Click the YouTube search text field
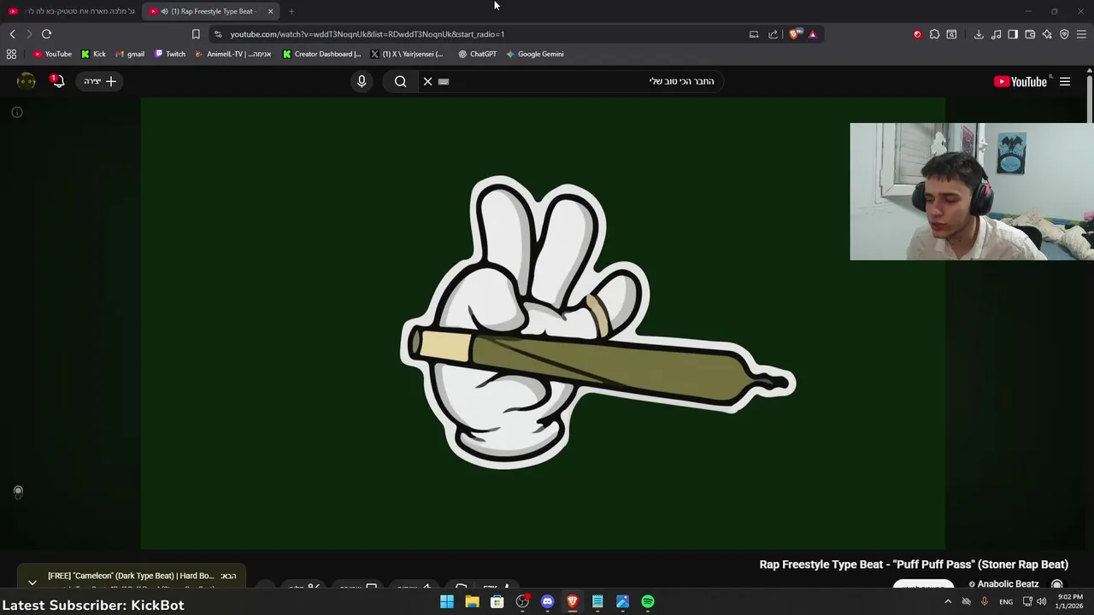Viewport: 1094px width, 615px height. (x=581, y=81)
